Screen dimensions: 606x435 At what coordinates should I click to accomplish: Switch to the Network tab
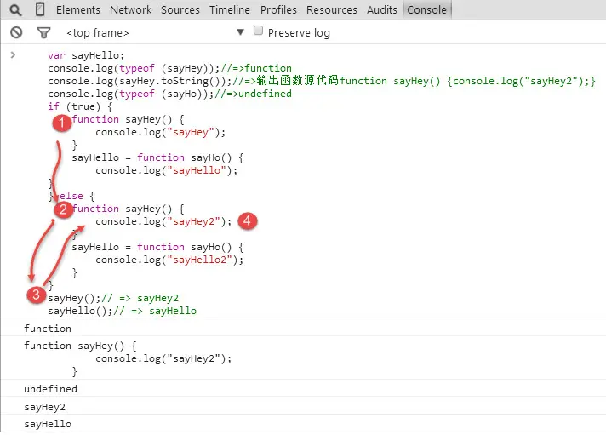pyautogui.click(x=130, y=9)
